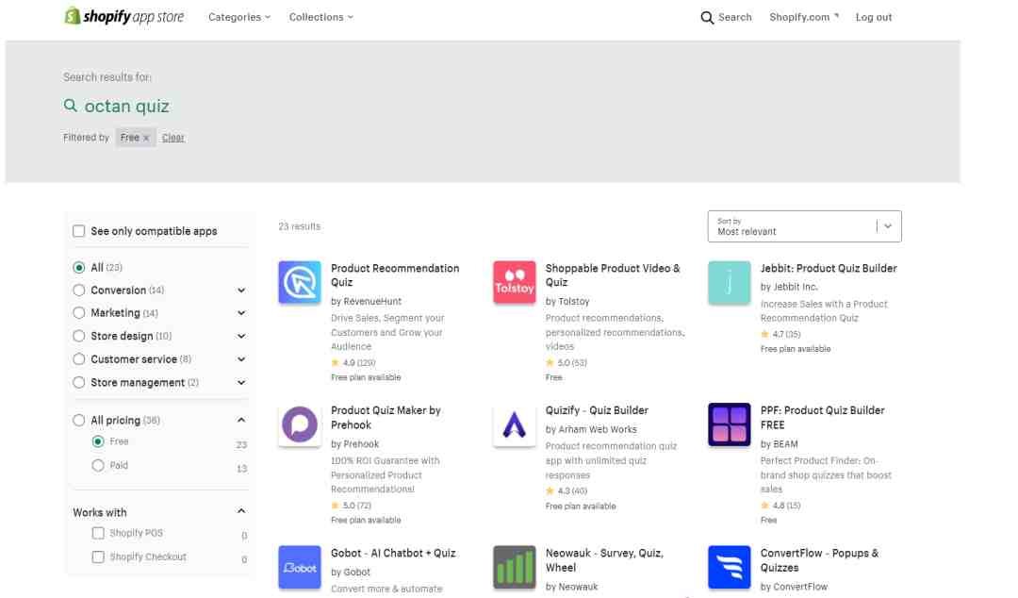Open the Categories menu
This screenshot has height=598, width=1018.
point(238,18)
